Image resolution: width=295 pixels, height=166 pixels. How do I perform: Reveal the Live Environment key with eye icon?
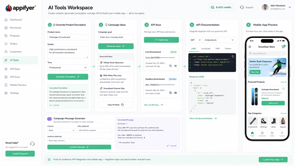tap(175, 66)
